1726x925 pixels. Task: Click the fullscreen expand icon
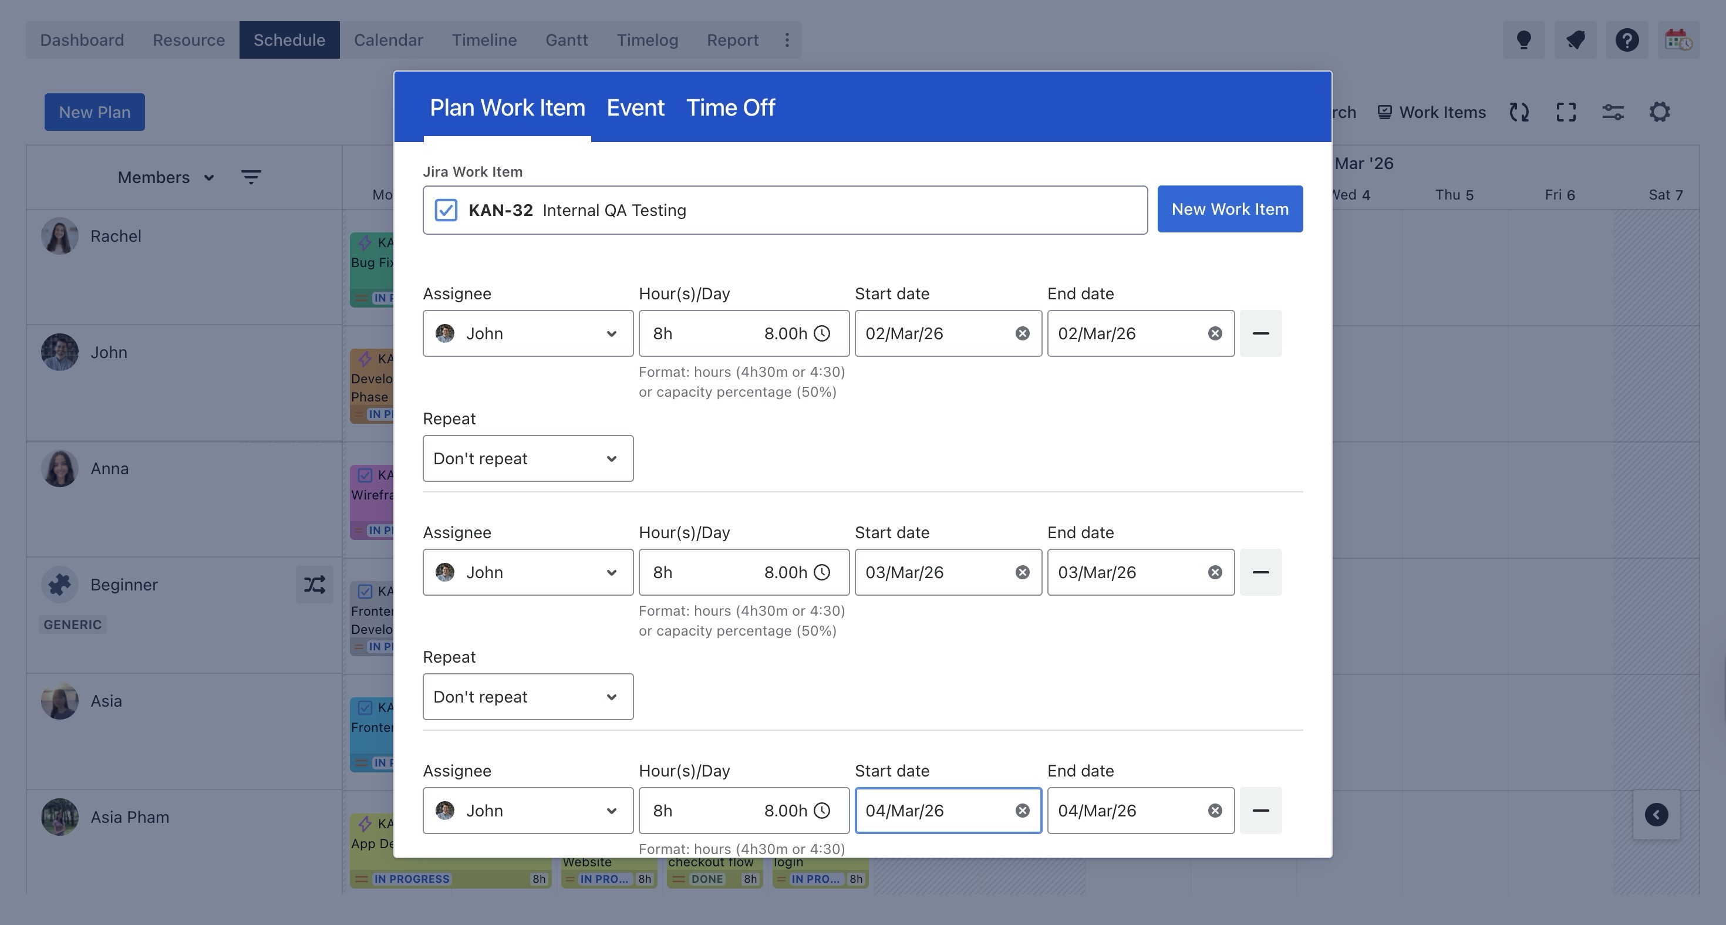pos(1565,112)
